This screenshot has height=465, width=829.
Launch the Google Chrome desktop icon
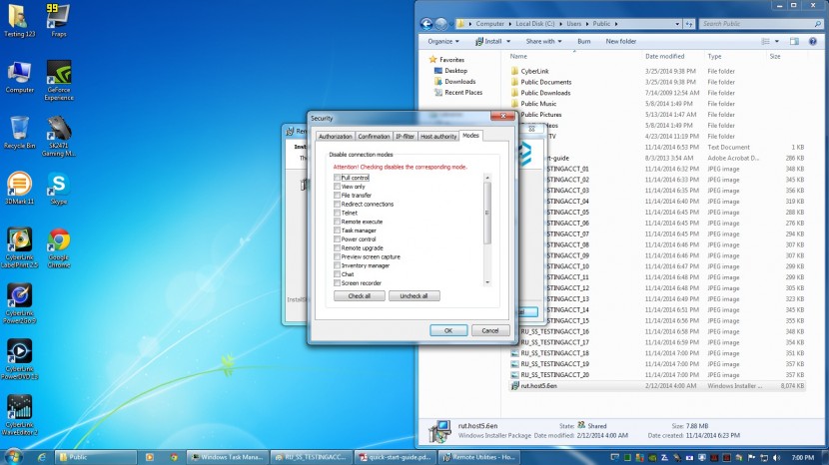tap(59, 247)
